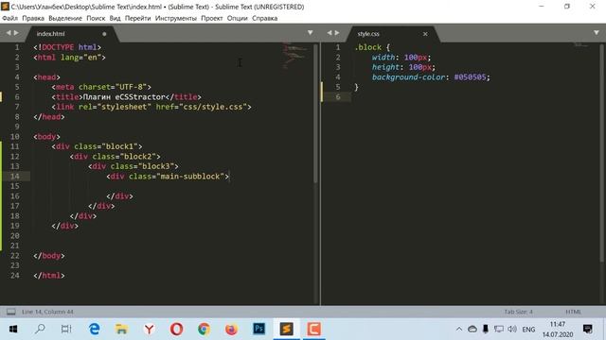Open the Инструменты menu
The height and width of the screenshot is (340, 606).
tap(175, 18)
